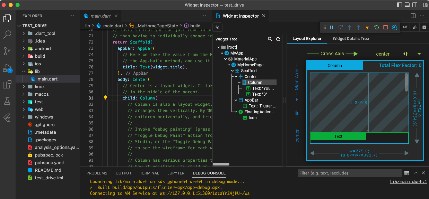
Task: Open the OUTPUT panel tab
Action: pos(124,173)
